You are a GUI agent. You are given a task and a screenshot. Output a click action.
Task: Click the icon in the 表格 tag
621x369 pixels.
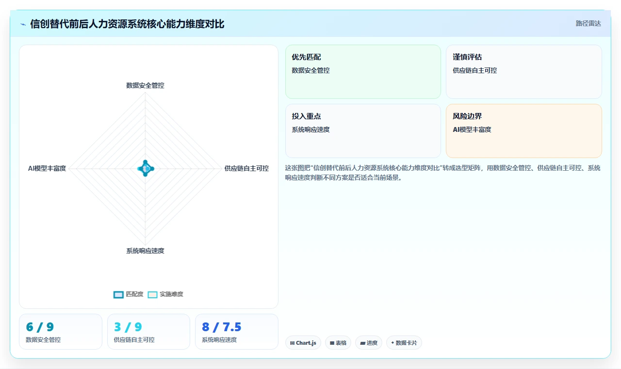332,343
